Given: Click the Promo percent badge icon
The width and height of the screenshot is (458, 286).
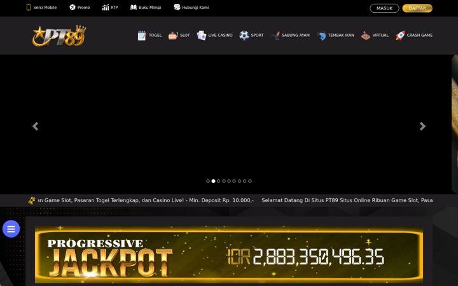Looking at the screenshot, I should (x=73, y=7).
